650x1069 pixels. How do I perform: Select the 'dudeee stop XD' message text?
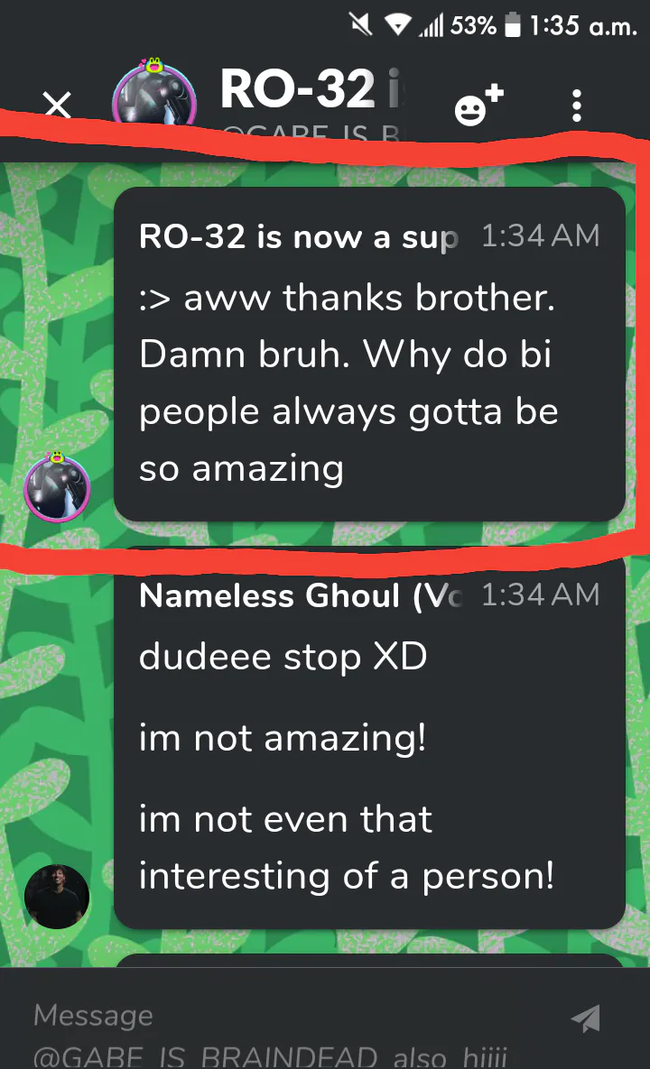click(283, 657)
